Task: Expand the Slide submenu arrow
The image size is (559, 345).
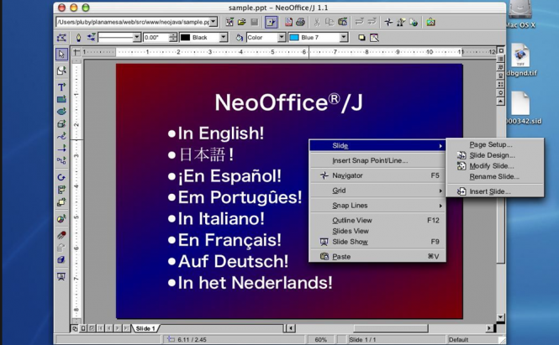Action: (440, 145)
